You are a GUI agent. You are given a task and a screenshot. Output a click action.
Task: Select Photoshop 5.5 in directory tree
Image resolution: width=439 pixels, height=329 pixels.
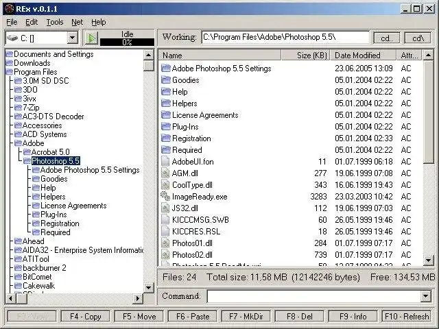[x=56, y=161]
